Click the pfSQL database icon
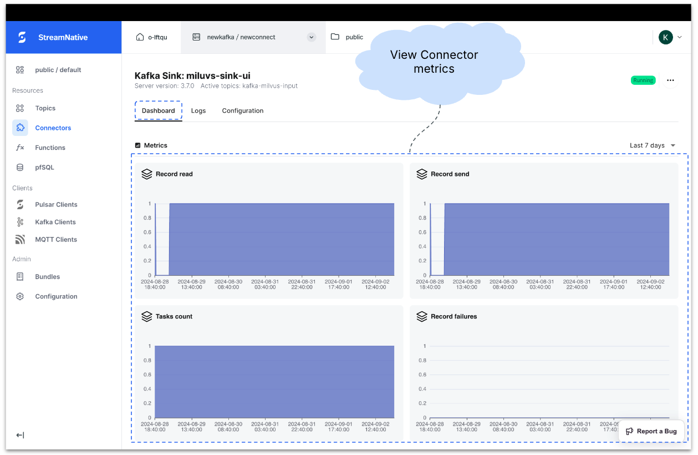Image resolution: width=698 pixels, height=455 pixels. pyautogui.click(x=20, y=168)
